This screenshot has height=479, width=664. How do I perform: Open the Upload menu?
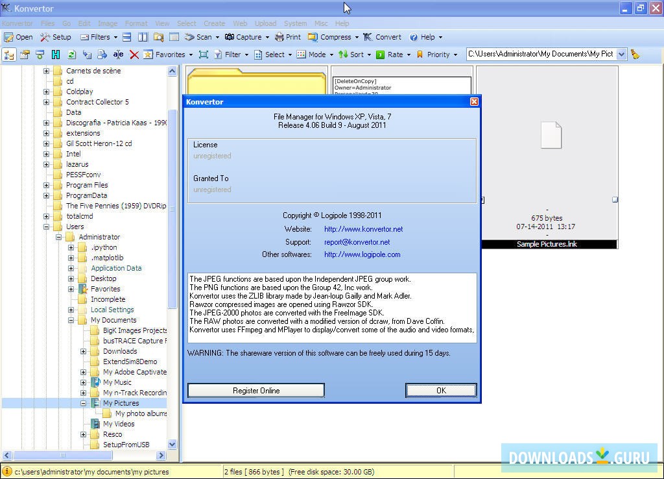tap(265, 23)
